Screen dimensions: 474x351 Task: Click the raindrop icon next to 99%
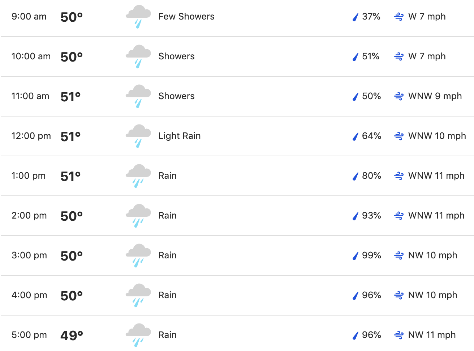pos(355,256)
